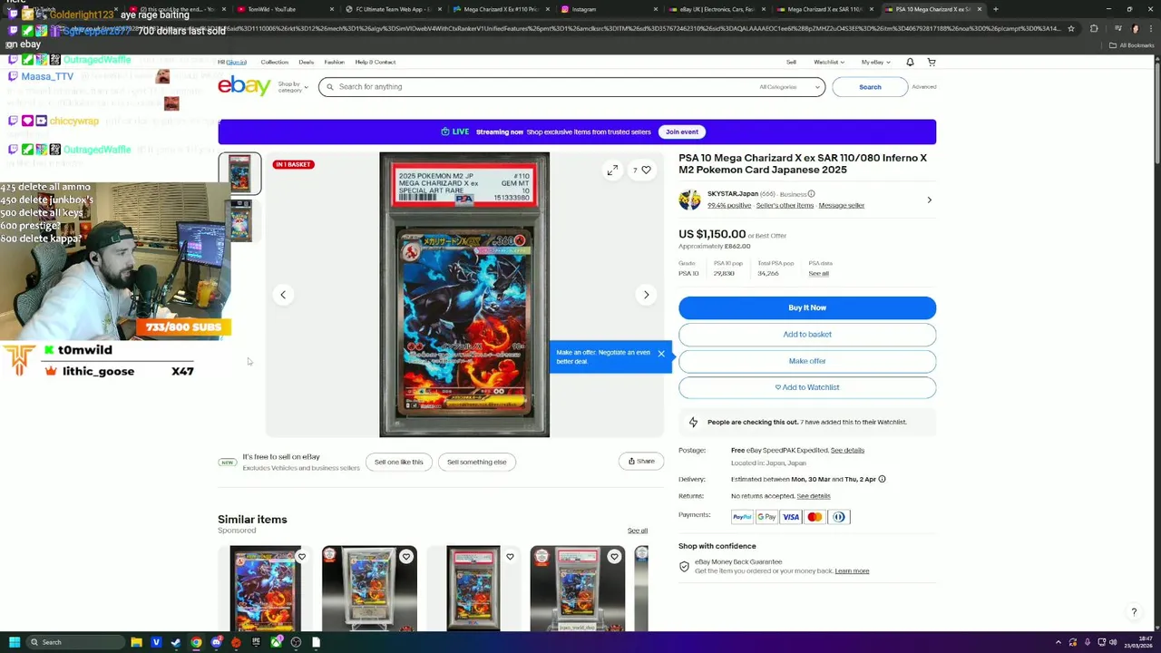Expand the My eBay menu

coord(876,62)
